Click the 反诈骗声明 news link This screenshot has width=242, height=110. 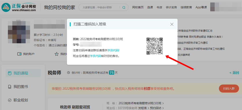184,55
